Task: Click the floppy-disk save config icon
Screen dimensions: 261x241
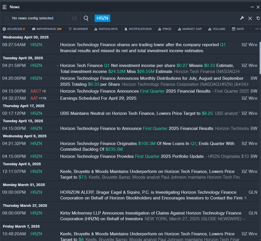Action: tap(74, 18)
